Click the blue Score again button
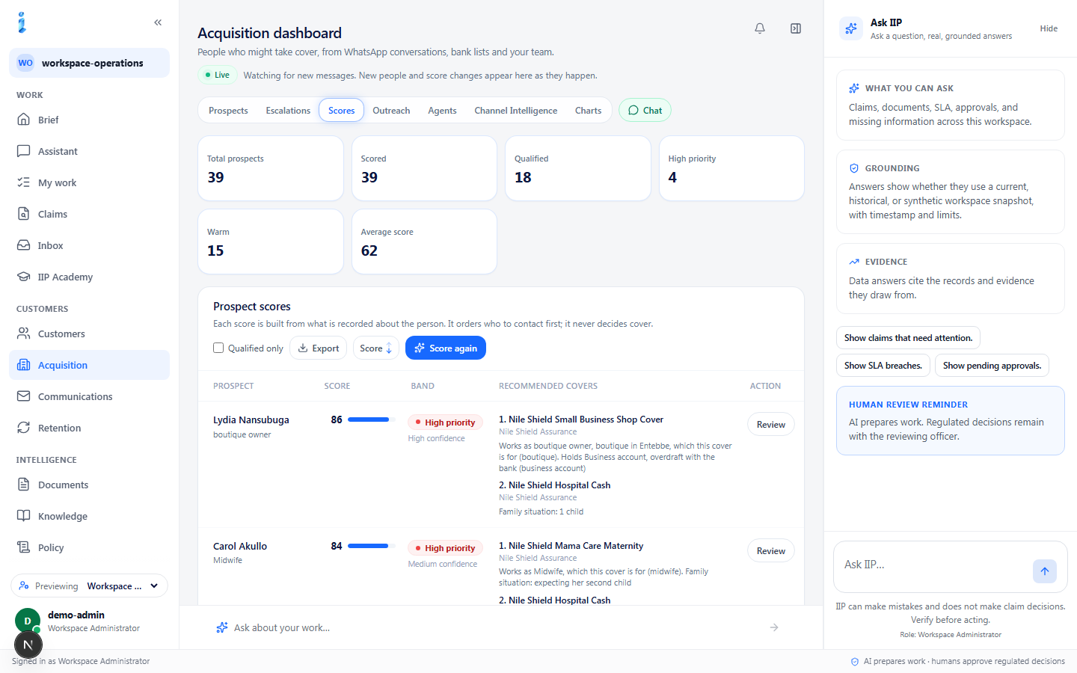This screenshot has width=1077, height=673. click(x=446, y=348)
